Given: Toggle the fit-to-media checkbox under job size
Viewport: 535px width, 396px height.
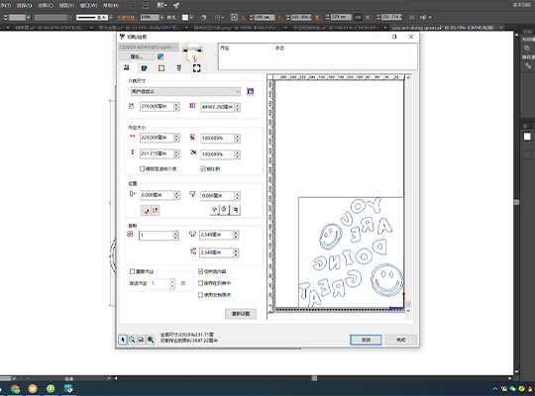Looking at the screenshot, I should (143, 169).
